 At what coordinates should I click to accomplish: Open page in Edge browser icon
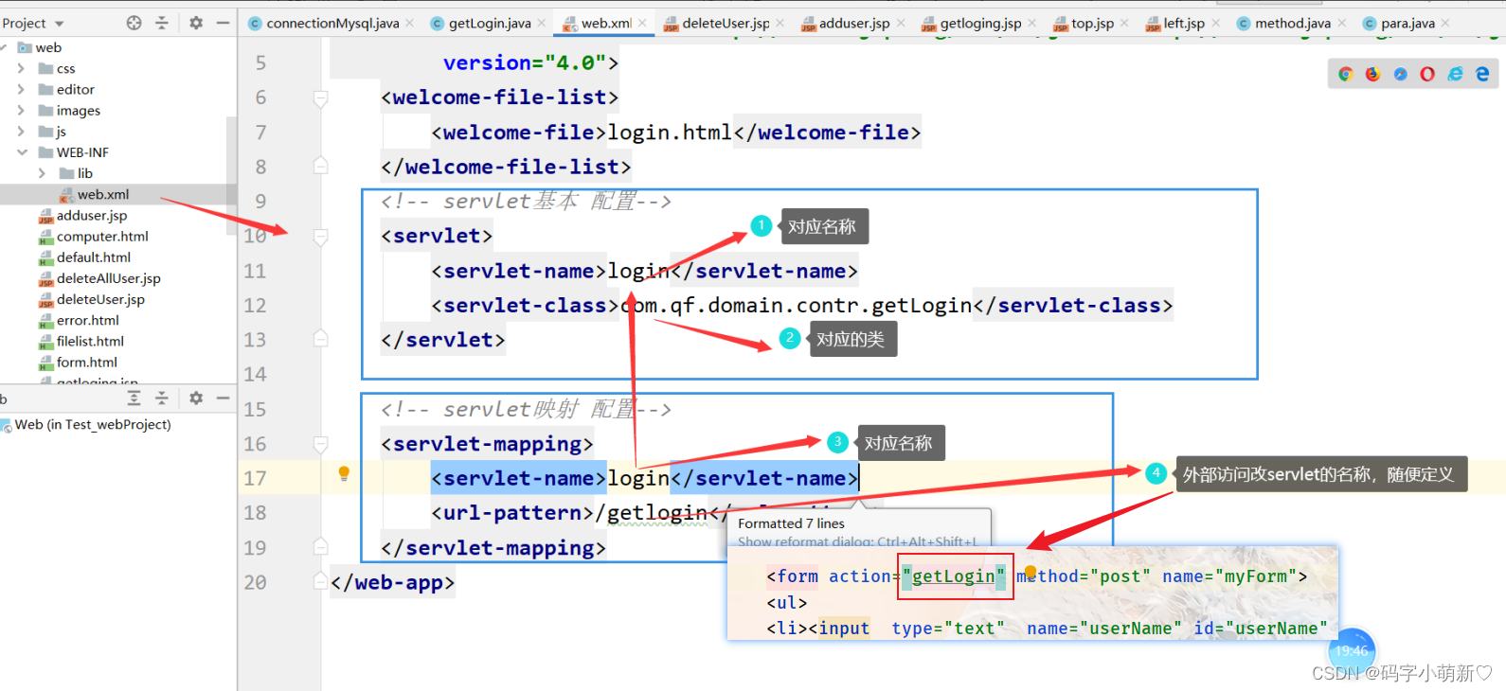click(1482, 74)
